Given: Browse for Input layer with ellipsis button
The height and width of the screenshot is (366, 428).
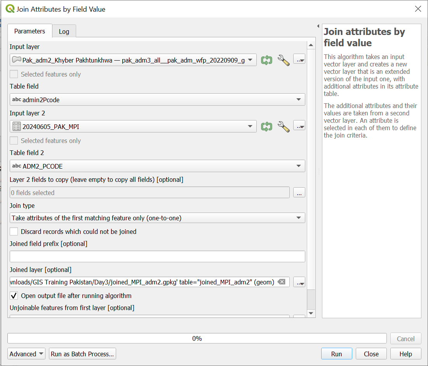Looking at the screenshot, I should click(299, 60).
